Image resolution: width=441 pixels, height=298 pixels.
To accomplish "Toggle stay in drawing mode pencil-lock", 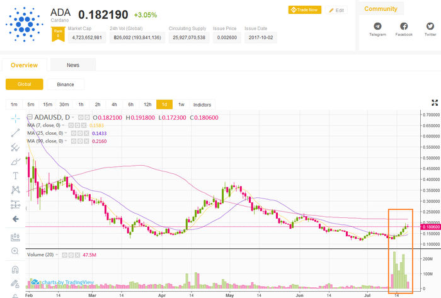I will click(x=15, y=284).
